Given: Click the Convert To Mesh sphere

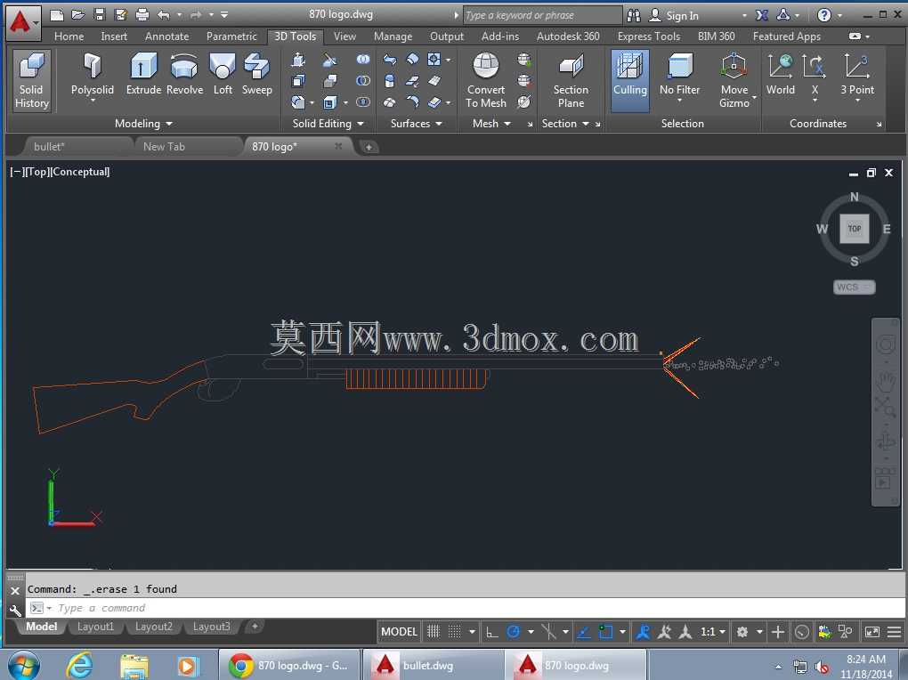Looking at the screenshot, I should pos(486,80).
